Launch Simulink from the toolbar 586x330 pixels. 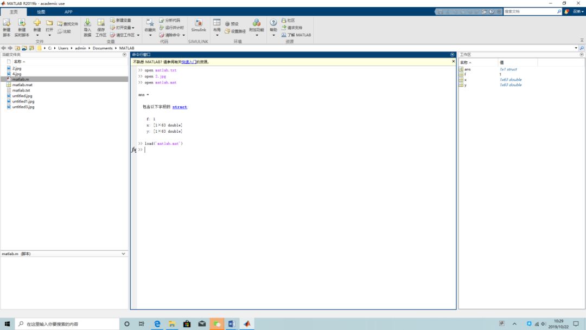point(199,25)
